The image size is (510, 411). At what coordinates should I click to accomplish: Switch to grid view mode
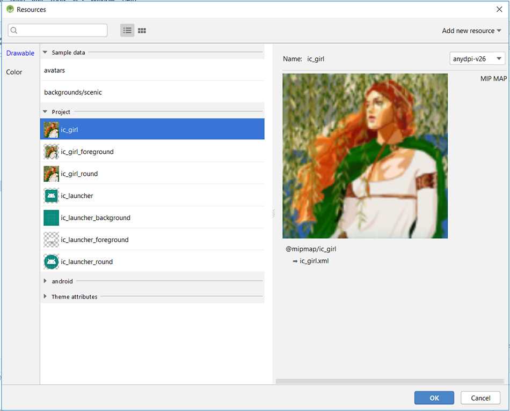tap(142, 31)
